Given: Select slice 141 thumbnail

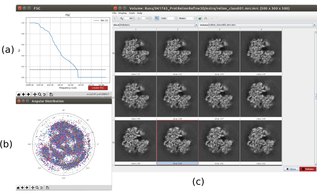Looking at the screenshot, I should pos(136,52).
